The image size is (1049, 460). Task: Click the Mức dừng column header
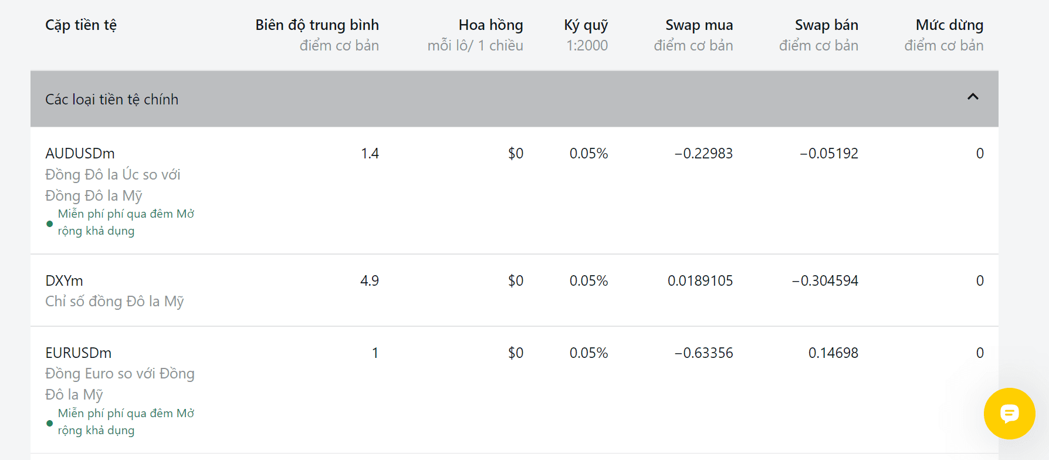coord(949,25)
